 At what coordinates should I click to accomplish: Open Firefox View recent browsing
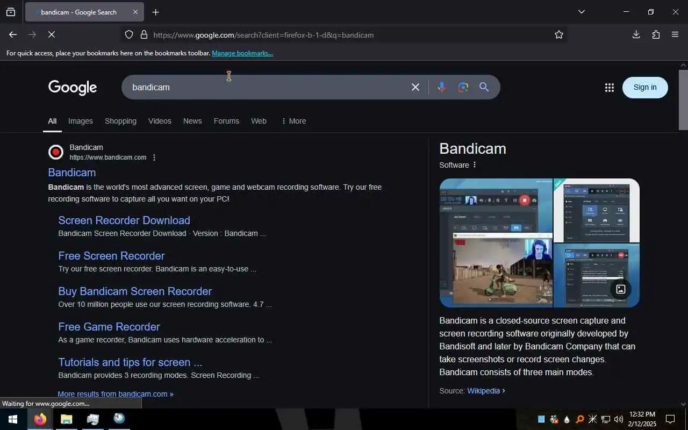(x=11, y=12)
